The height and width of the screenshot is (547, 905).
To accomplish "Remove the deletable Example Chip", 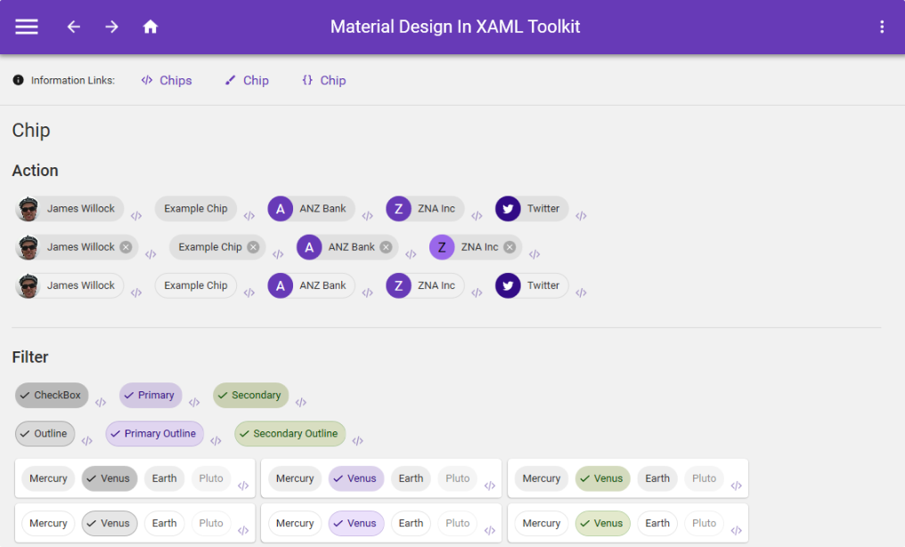I will click(x=253, y=247).
